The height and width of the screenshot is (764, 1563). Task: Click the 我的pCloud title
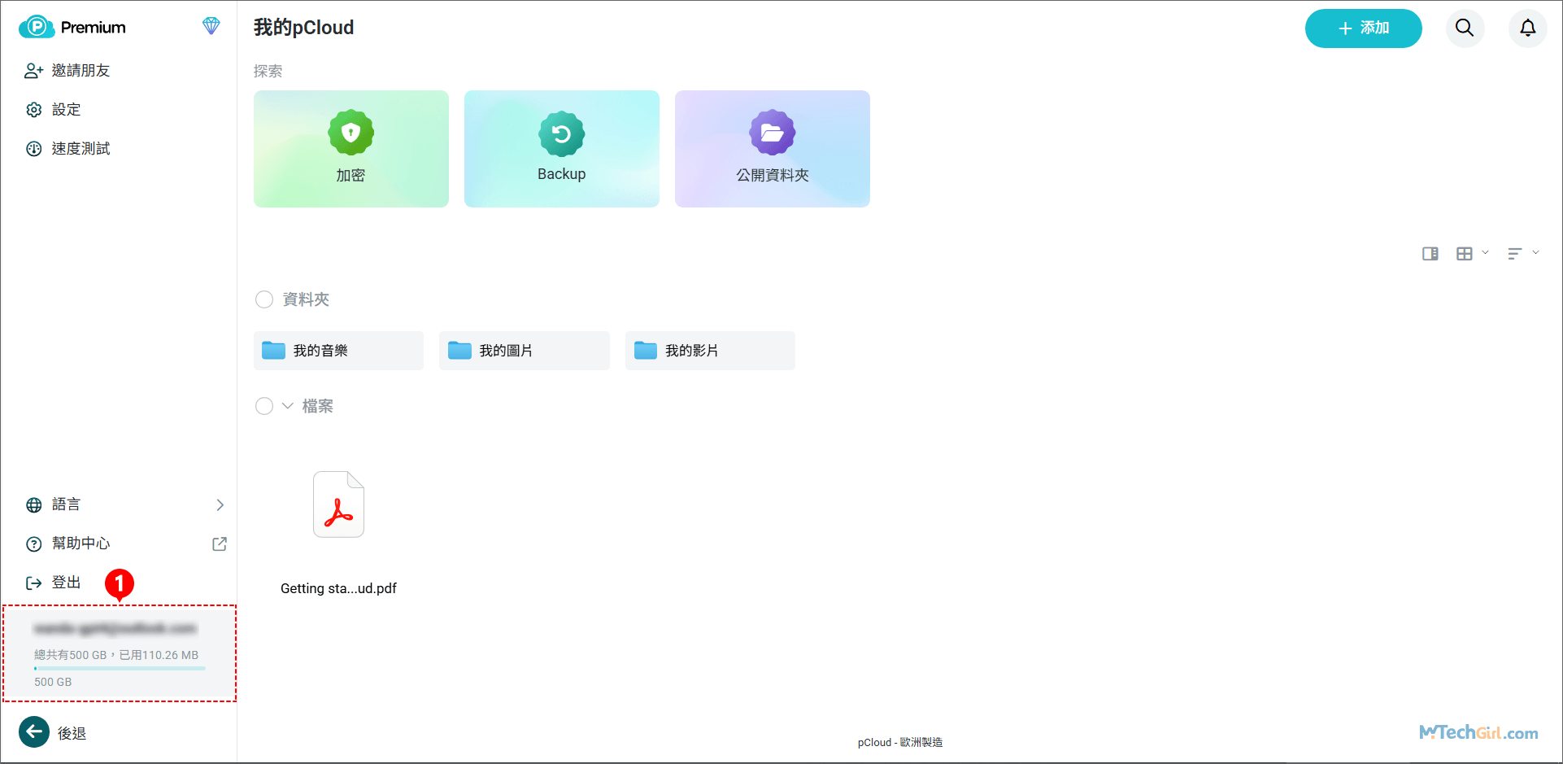pyautogui.click(x=304, y=28)
